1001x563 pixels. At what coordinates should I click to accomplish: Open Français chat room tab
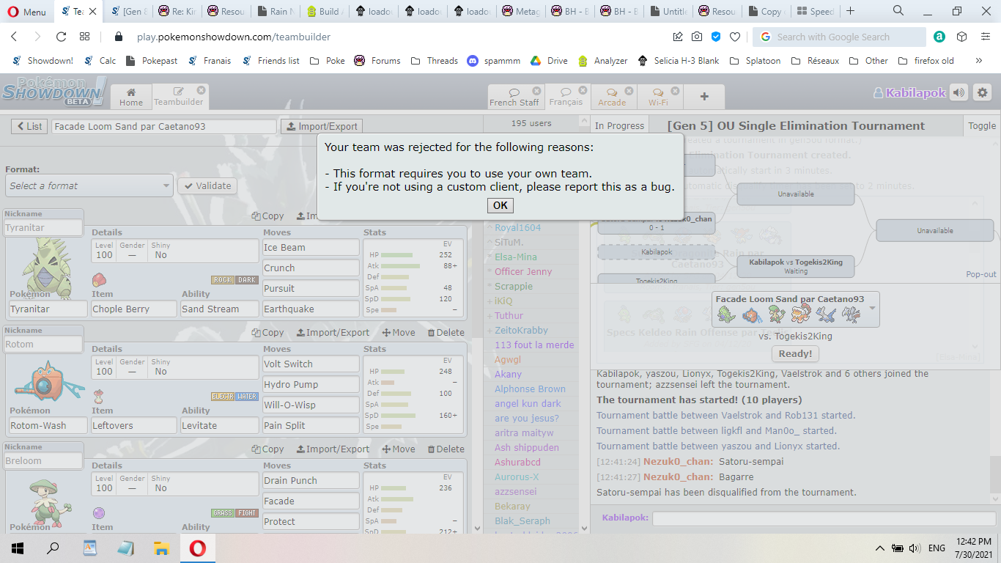tap(566, 97)
